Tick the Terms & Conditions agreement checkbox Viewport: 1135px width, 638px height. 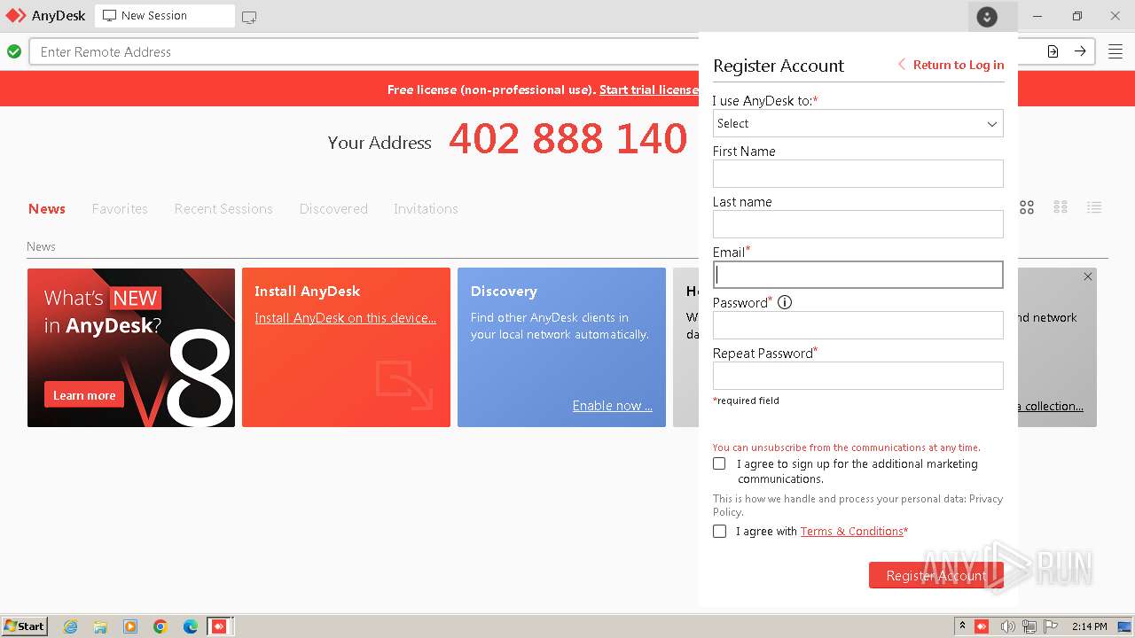tap(719, 531)
